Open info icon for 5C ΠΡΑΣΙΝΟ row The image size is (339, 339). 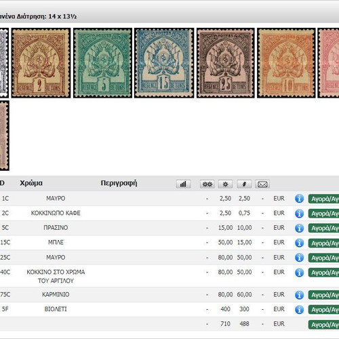pos(299,228)
